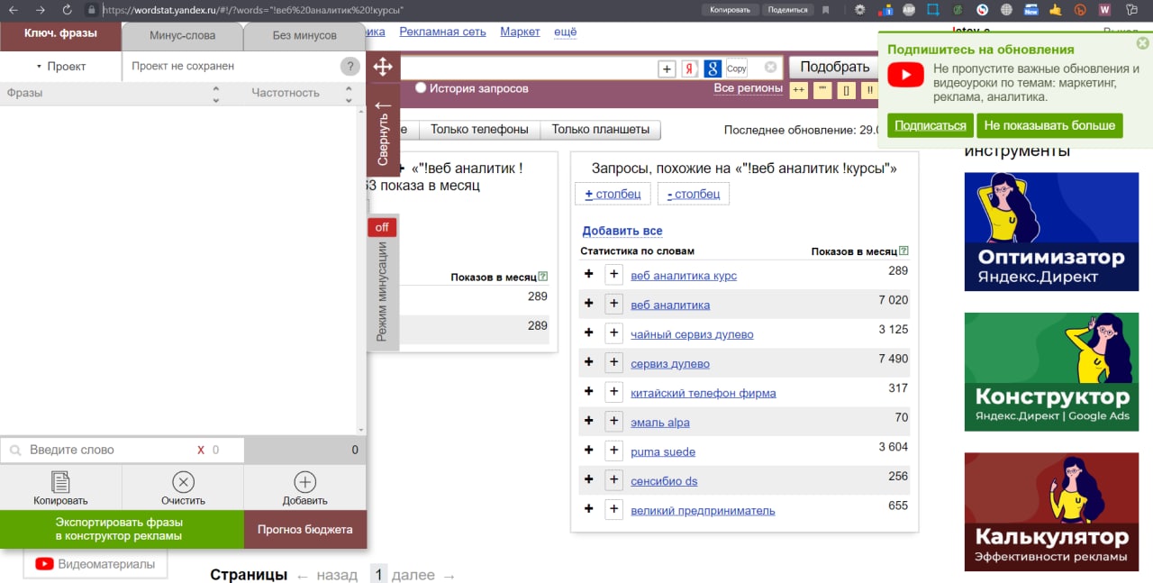Click the Copy icon in the search field
1153x583 pixels.
pyautogui.click(x=737, y=68)
